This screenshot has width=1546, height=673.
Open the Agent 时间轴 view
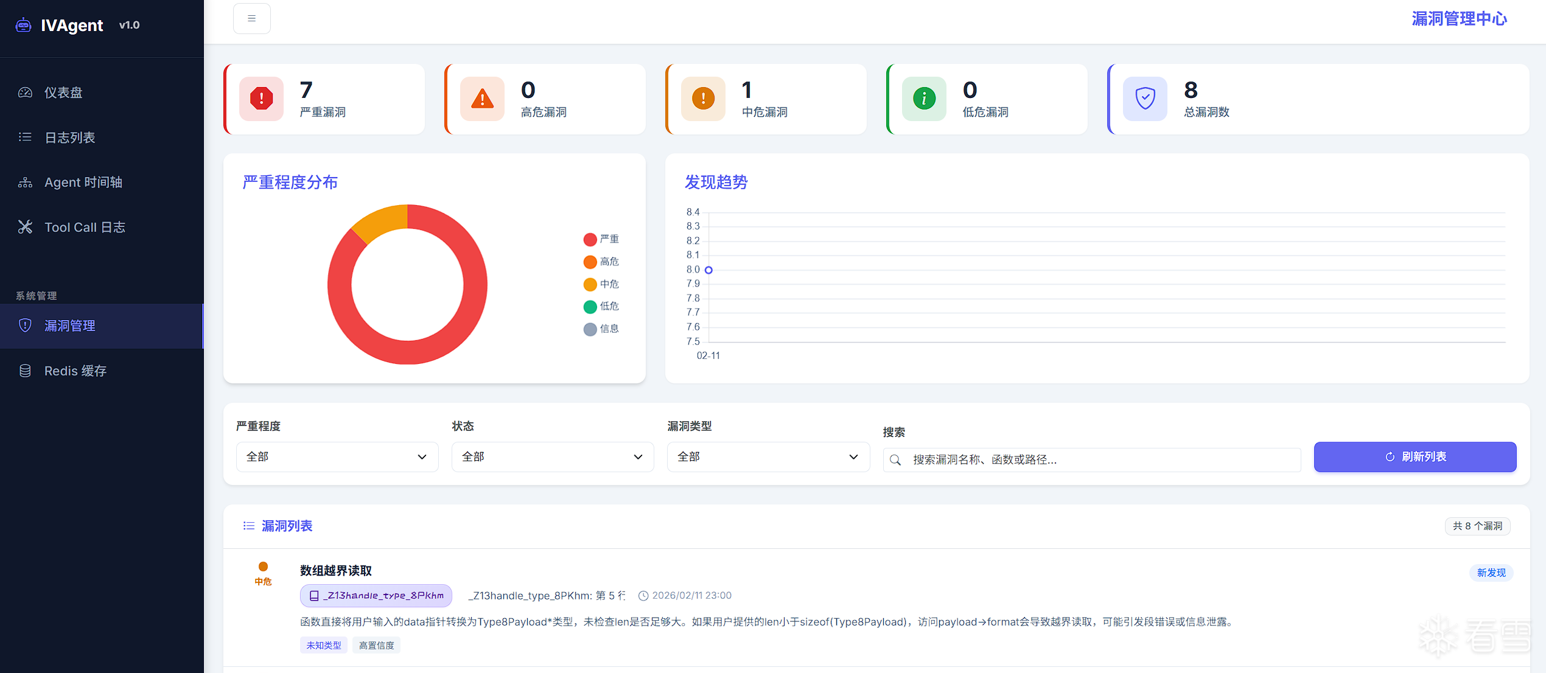[83, 182]
